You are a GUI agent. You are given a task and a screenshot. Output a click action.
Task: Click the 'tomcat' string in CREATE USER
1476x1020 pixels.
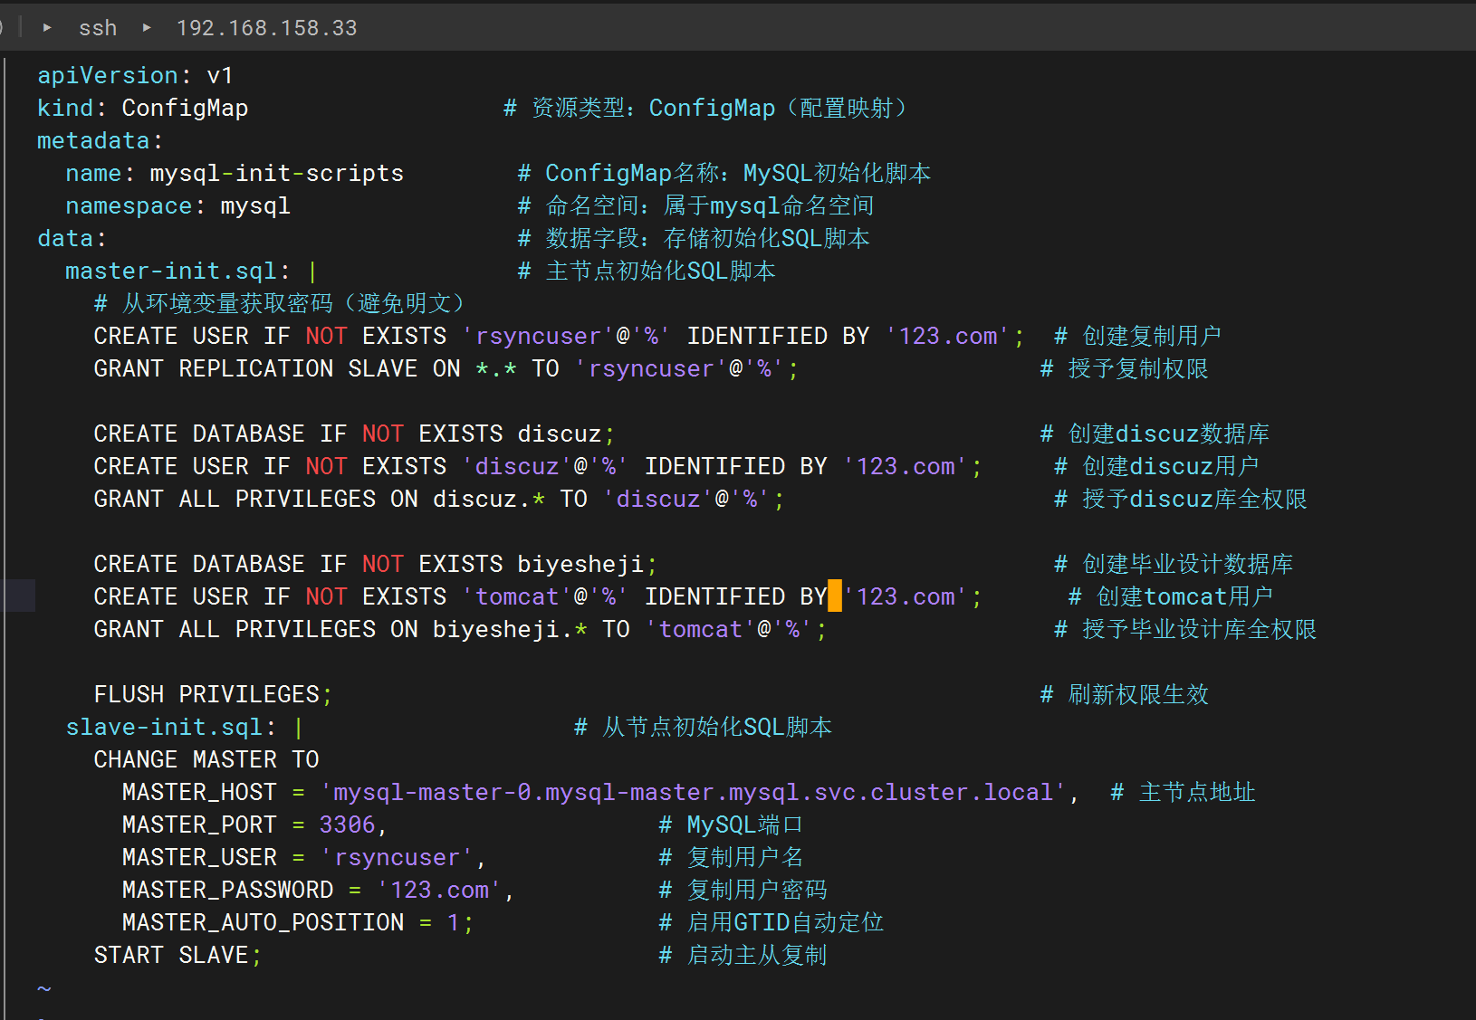(517, 596)
